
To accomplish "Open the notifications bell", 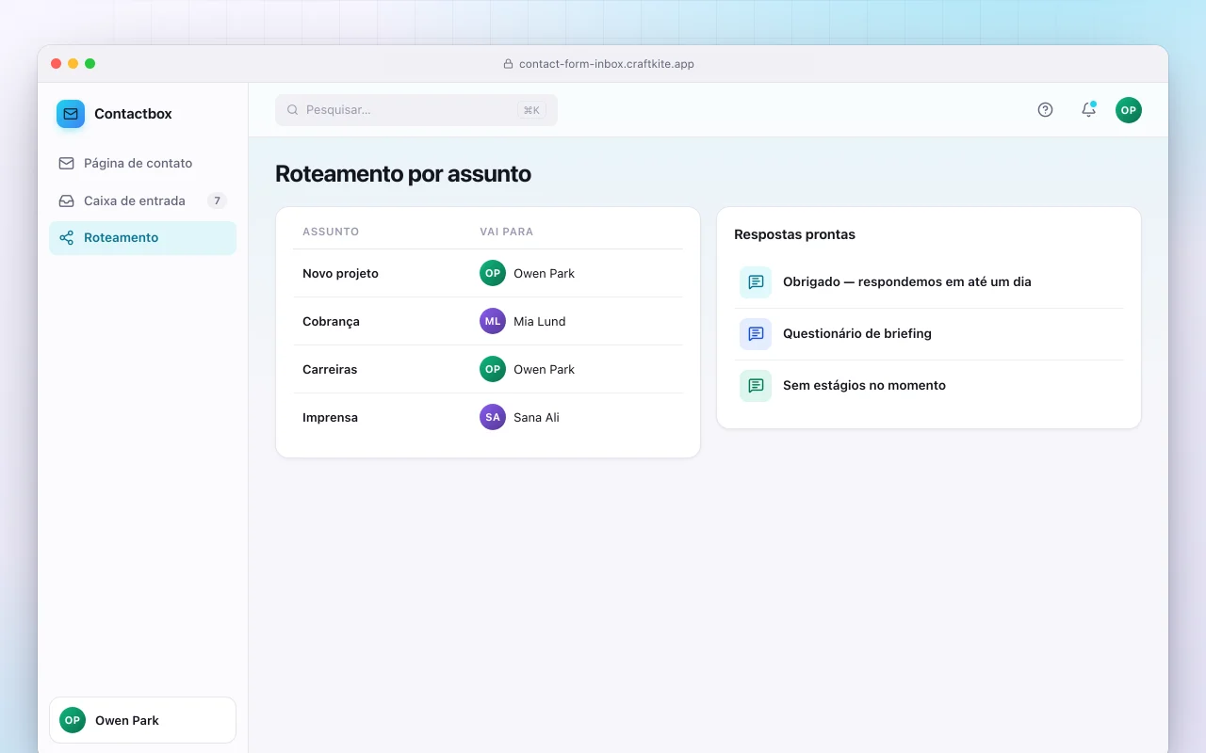I will tap(1088, 110).
